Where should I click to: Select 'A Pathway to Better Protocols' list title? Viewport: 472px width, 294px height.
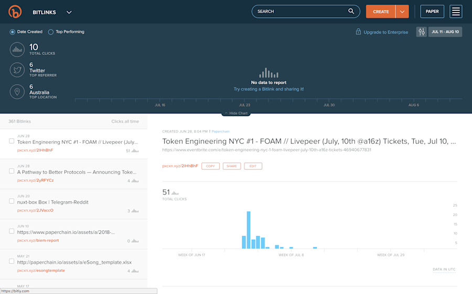(77, 172)
